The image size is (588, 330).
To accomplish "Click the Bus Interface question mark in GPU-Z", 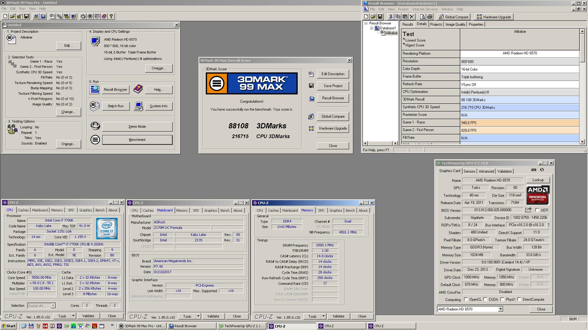I will (548, 225).
